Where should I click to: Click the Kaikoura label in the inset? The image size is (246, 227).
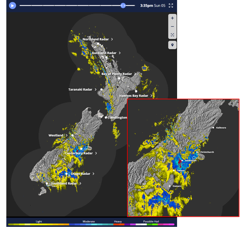tap(221, 128)
